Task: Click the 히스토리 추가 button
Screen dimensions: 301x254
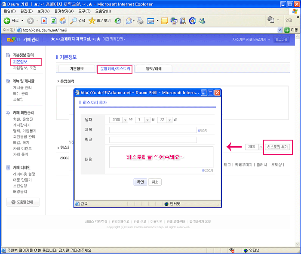Action: point(277,147)
